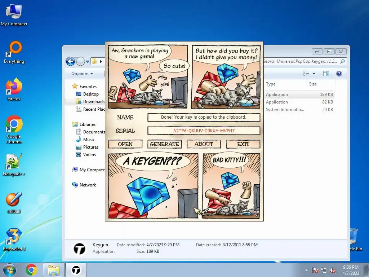The width and height of the screenshot is (369, 277).
Task: Select the System Information 20 KB file row
Action: pos(299,110)
